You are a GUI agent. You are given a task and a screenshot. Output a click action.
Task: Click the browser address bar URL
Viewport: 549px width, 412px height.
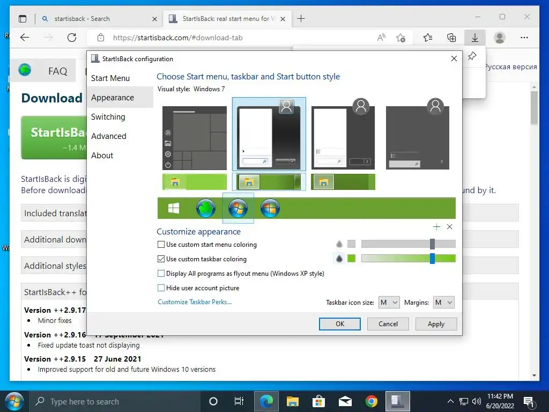tap(178, 38)
